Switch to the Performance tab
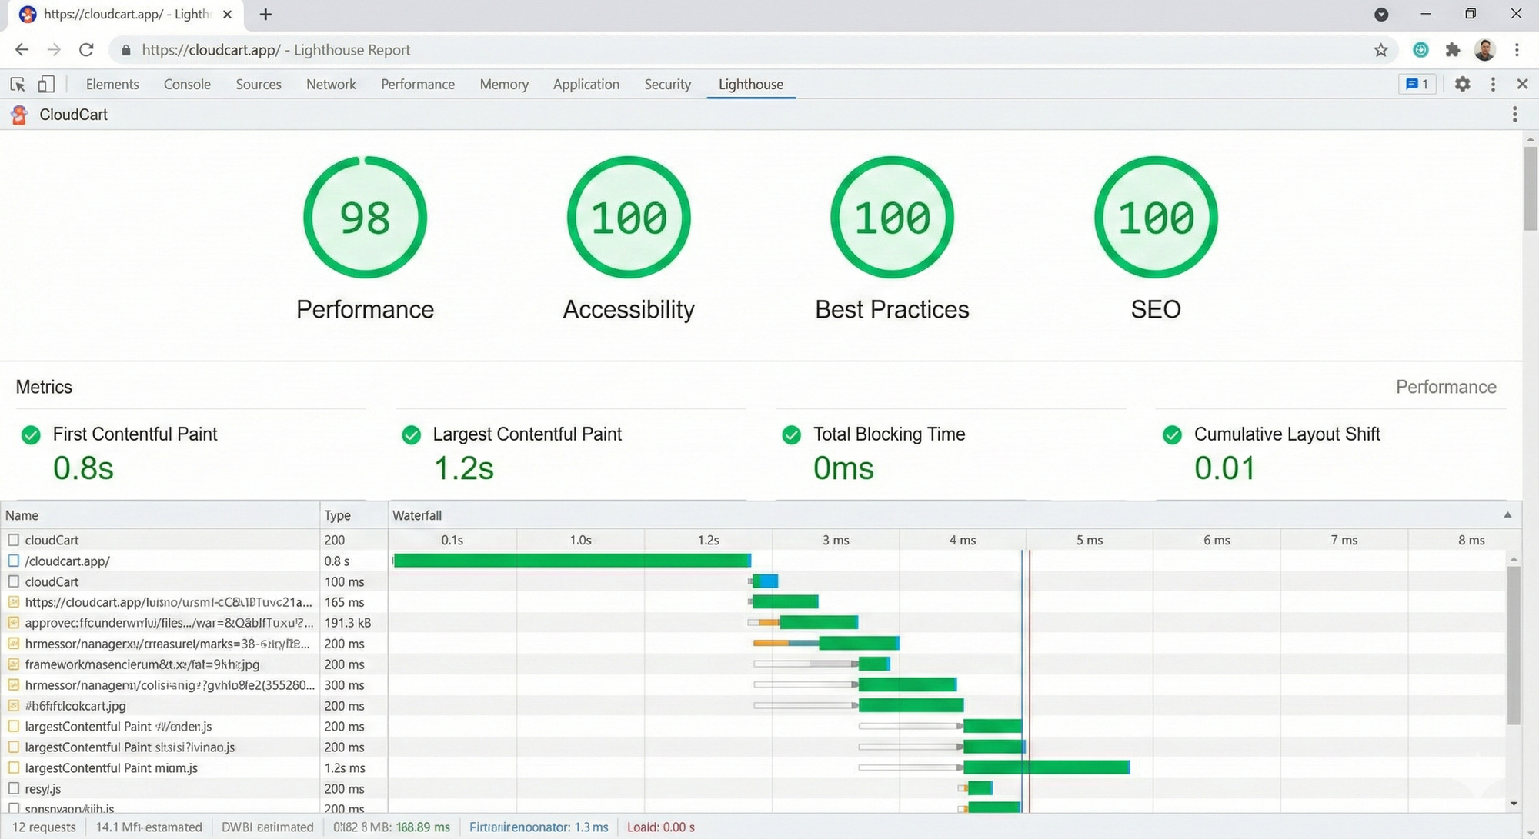This screenshot has height=839, width=1539. 417,85
